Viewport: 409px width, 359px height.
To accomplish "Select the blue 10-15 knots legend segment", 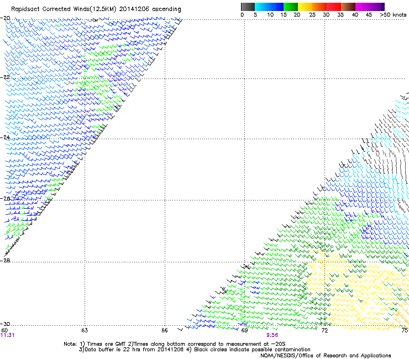I will click(276, 7).
